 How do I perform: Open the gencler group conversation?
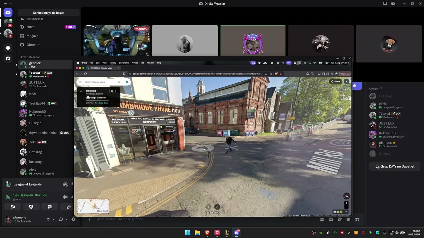pyautogui.click(x=45, y=65)
